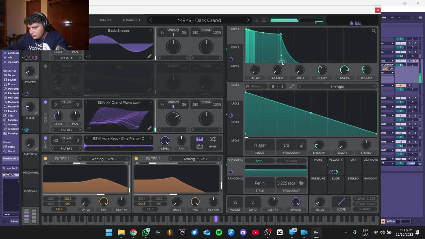Enable the sample random phase shuffle icon
The width and height of the screenshot is (425, 239).
tap(213, 139)
